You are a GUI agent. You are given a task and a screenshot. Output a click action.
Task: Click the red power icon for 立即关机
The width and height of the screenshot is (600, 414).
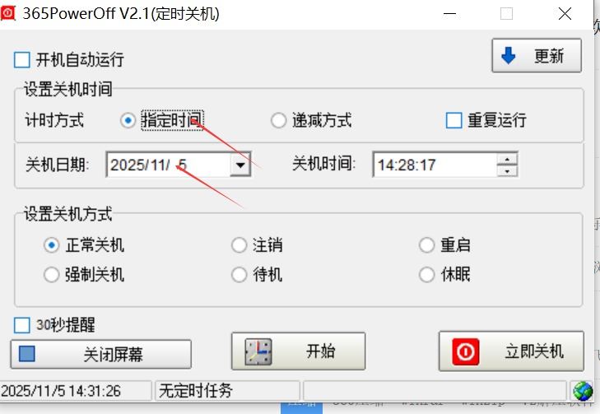(x=466, y=351)
